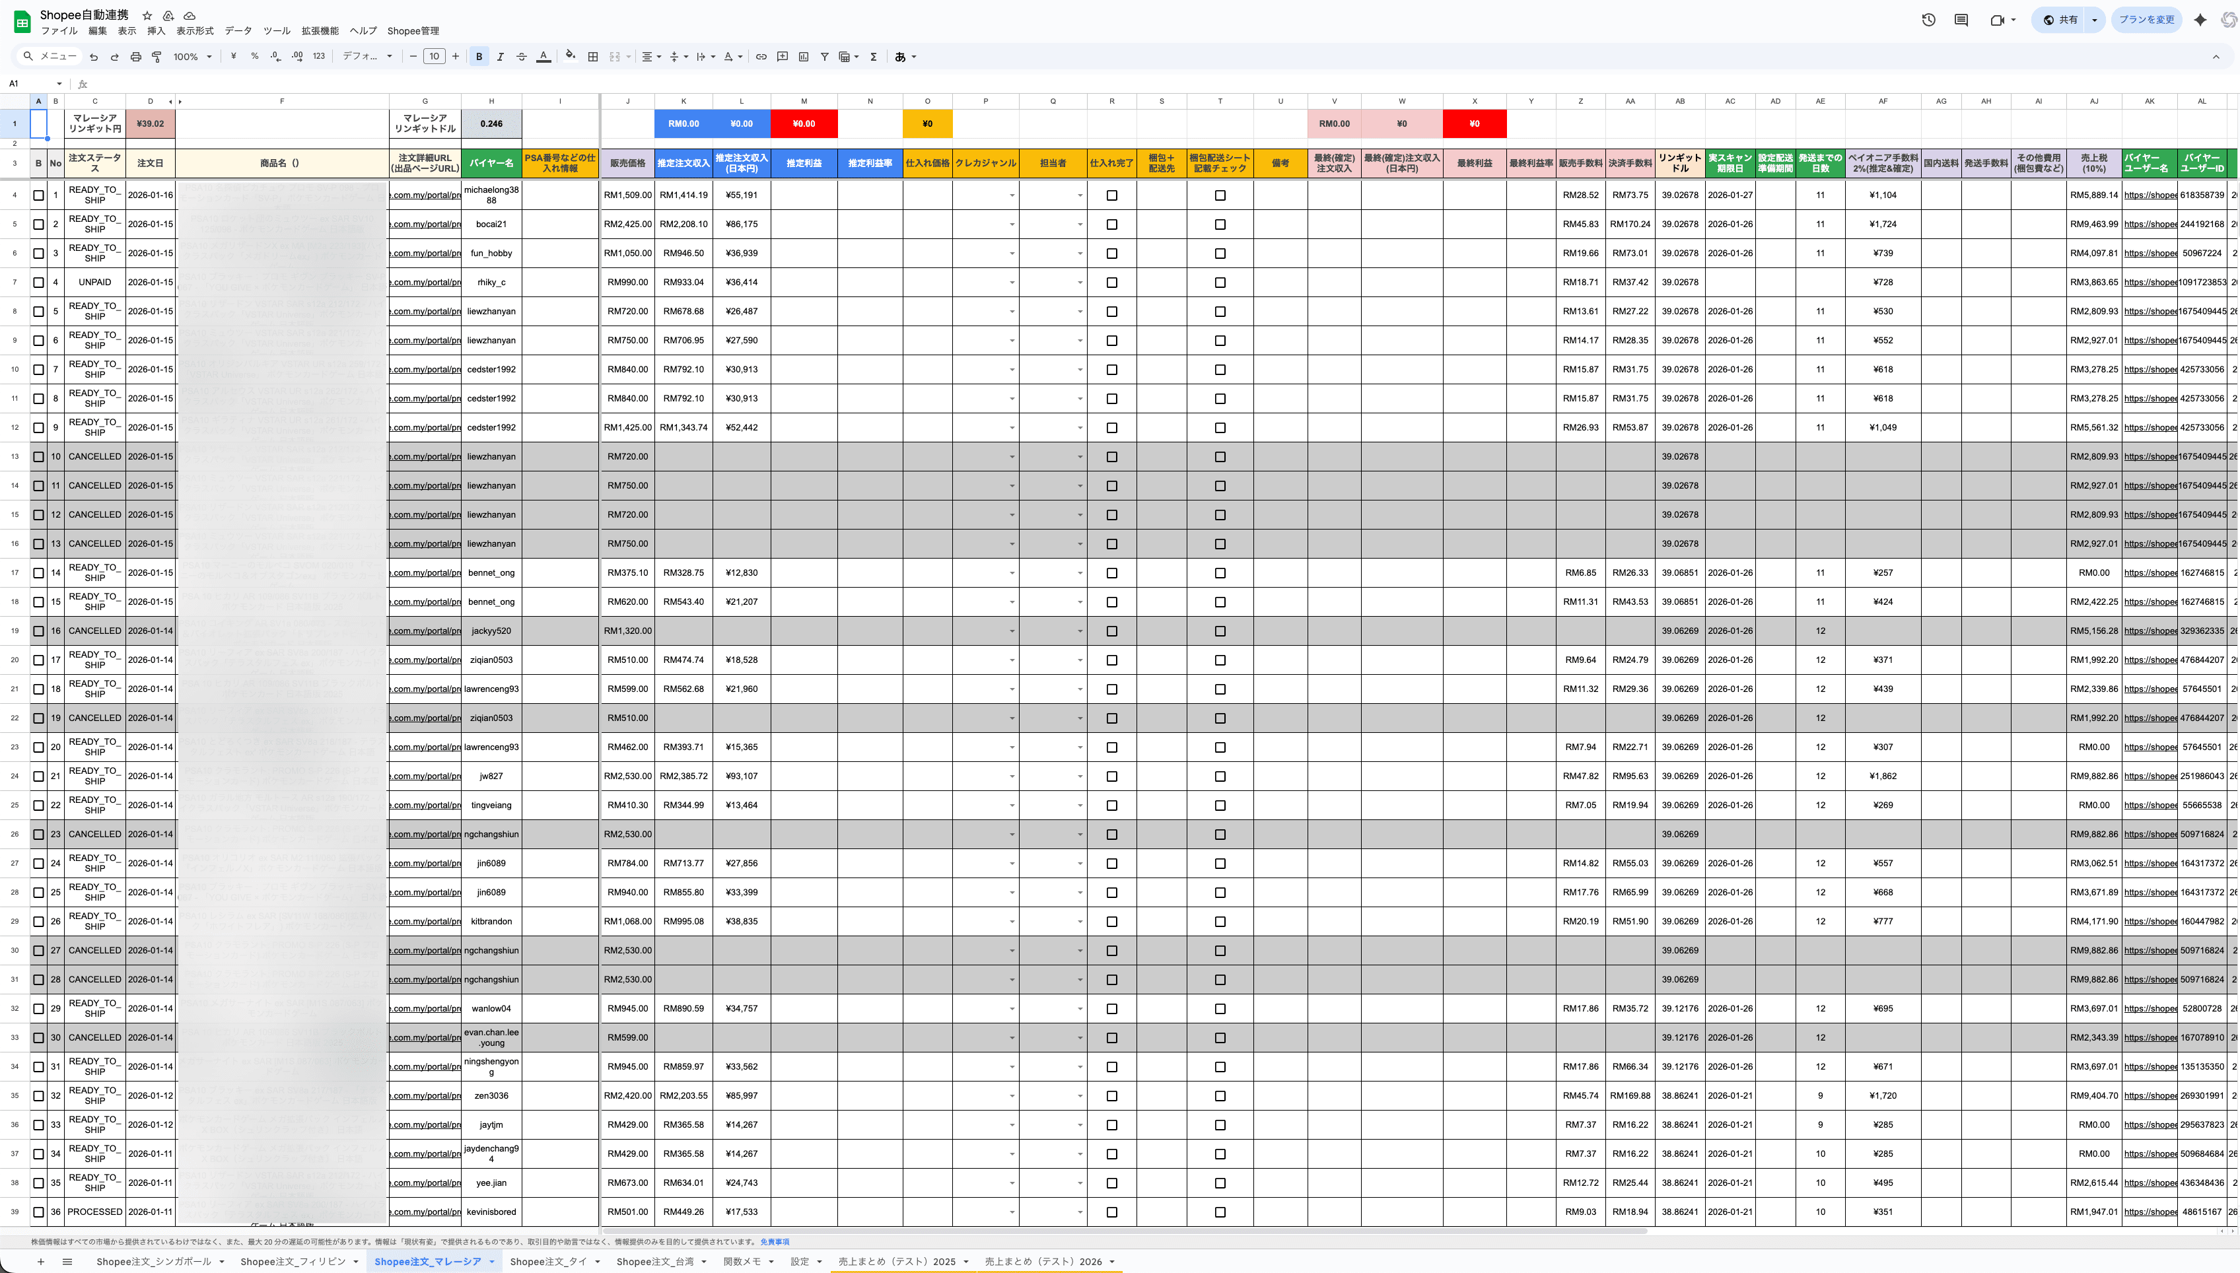
Task: Open the borders tool
Action: click(x=593, y=57)
